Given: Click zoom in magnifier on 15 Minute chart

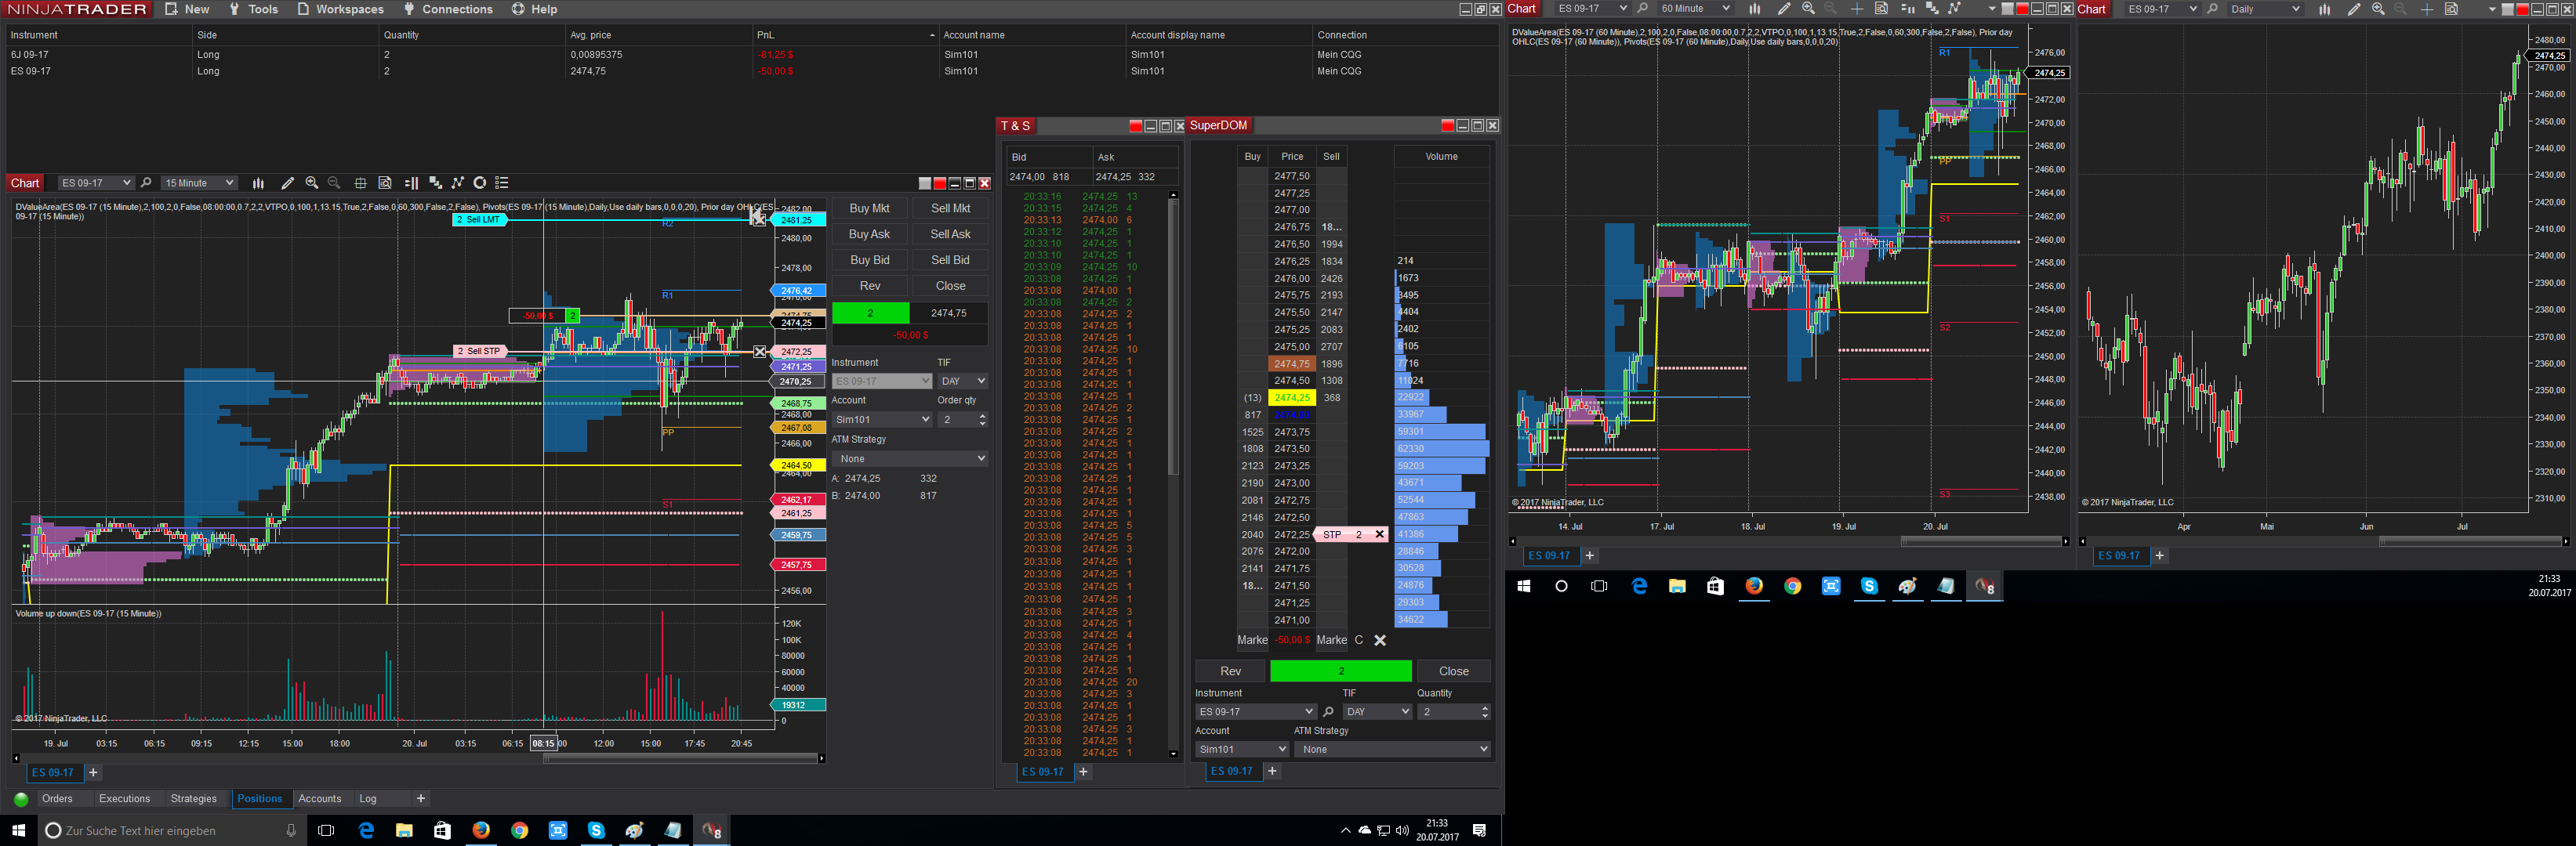Looking at the screenshot, I should 312,183.
